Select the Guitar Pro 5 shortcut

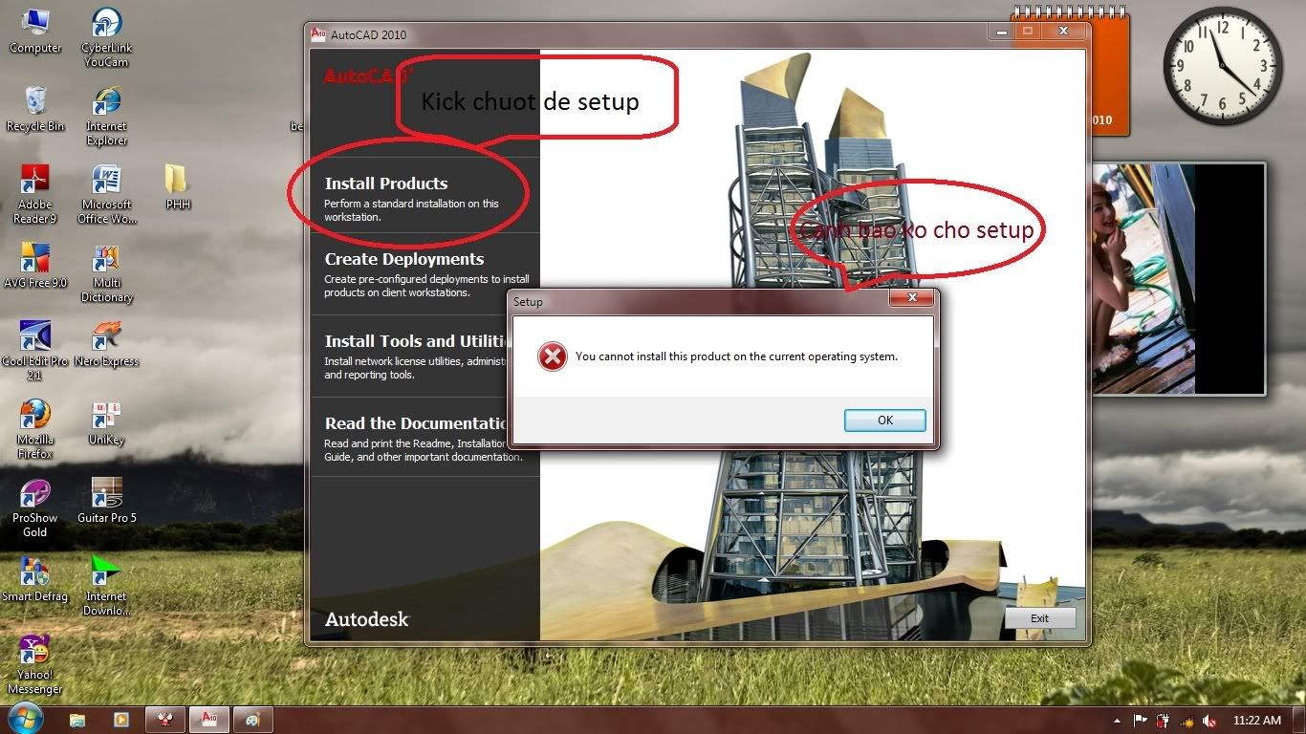106,501
